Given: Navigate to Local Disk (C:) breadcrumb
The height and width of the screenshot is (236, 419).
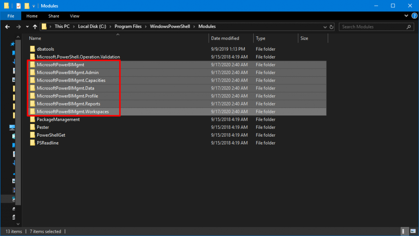Looking at the screenshot, I should tap(92, 27).
